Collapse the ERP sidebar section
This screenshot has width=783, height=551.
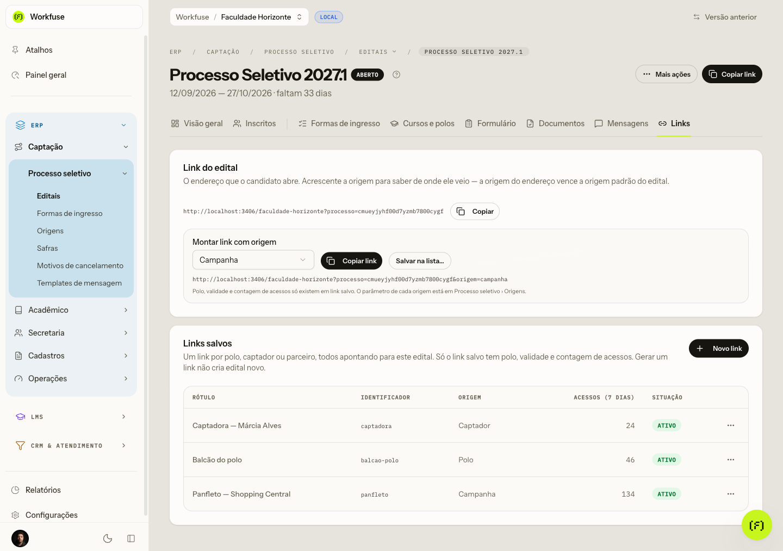click(x=71, y=125)
